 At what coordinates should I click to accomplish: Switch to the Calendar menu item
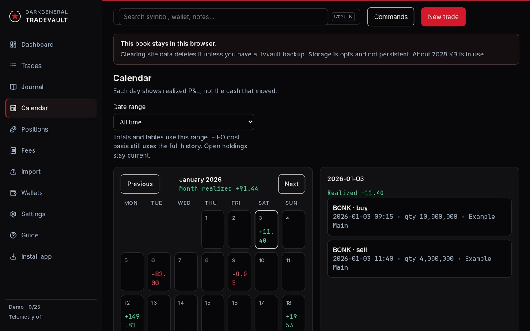pyautogui.click(x=51, y=108)
